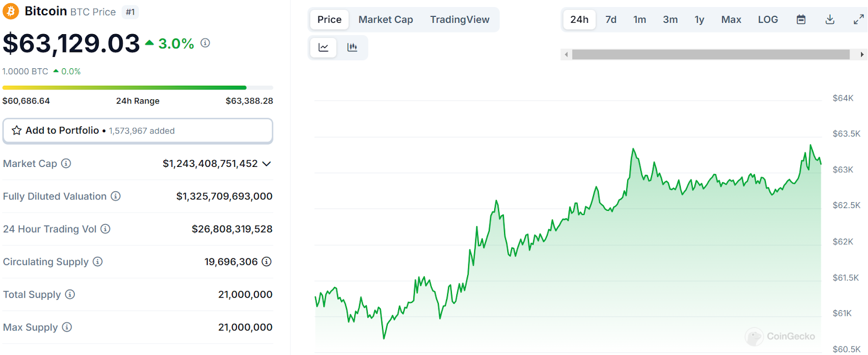Open Market Cap info tooltip icon

point(66,163)
